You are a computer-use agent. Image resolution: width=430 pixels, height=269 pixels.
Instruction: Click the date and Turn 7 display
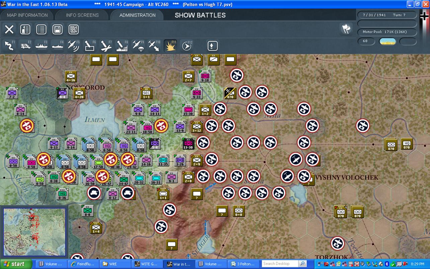[x=387, y=15]
